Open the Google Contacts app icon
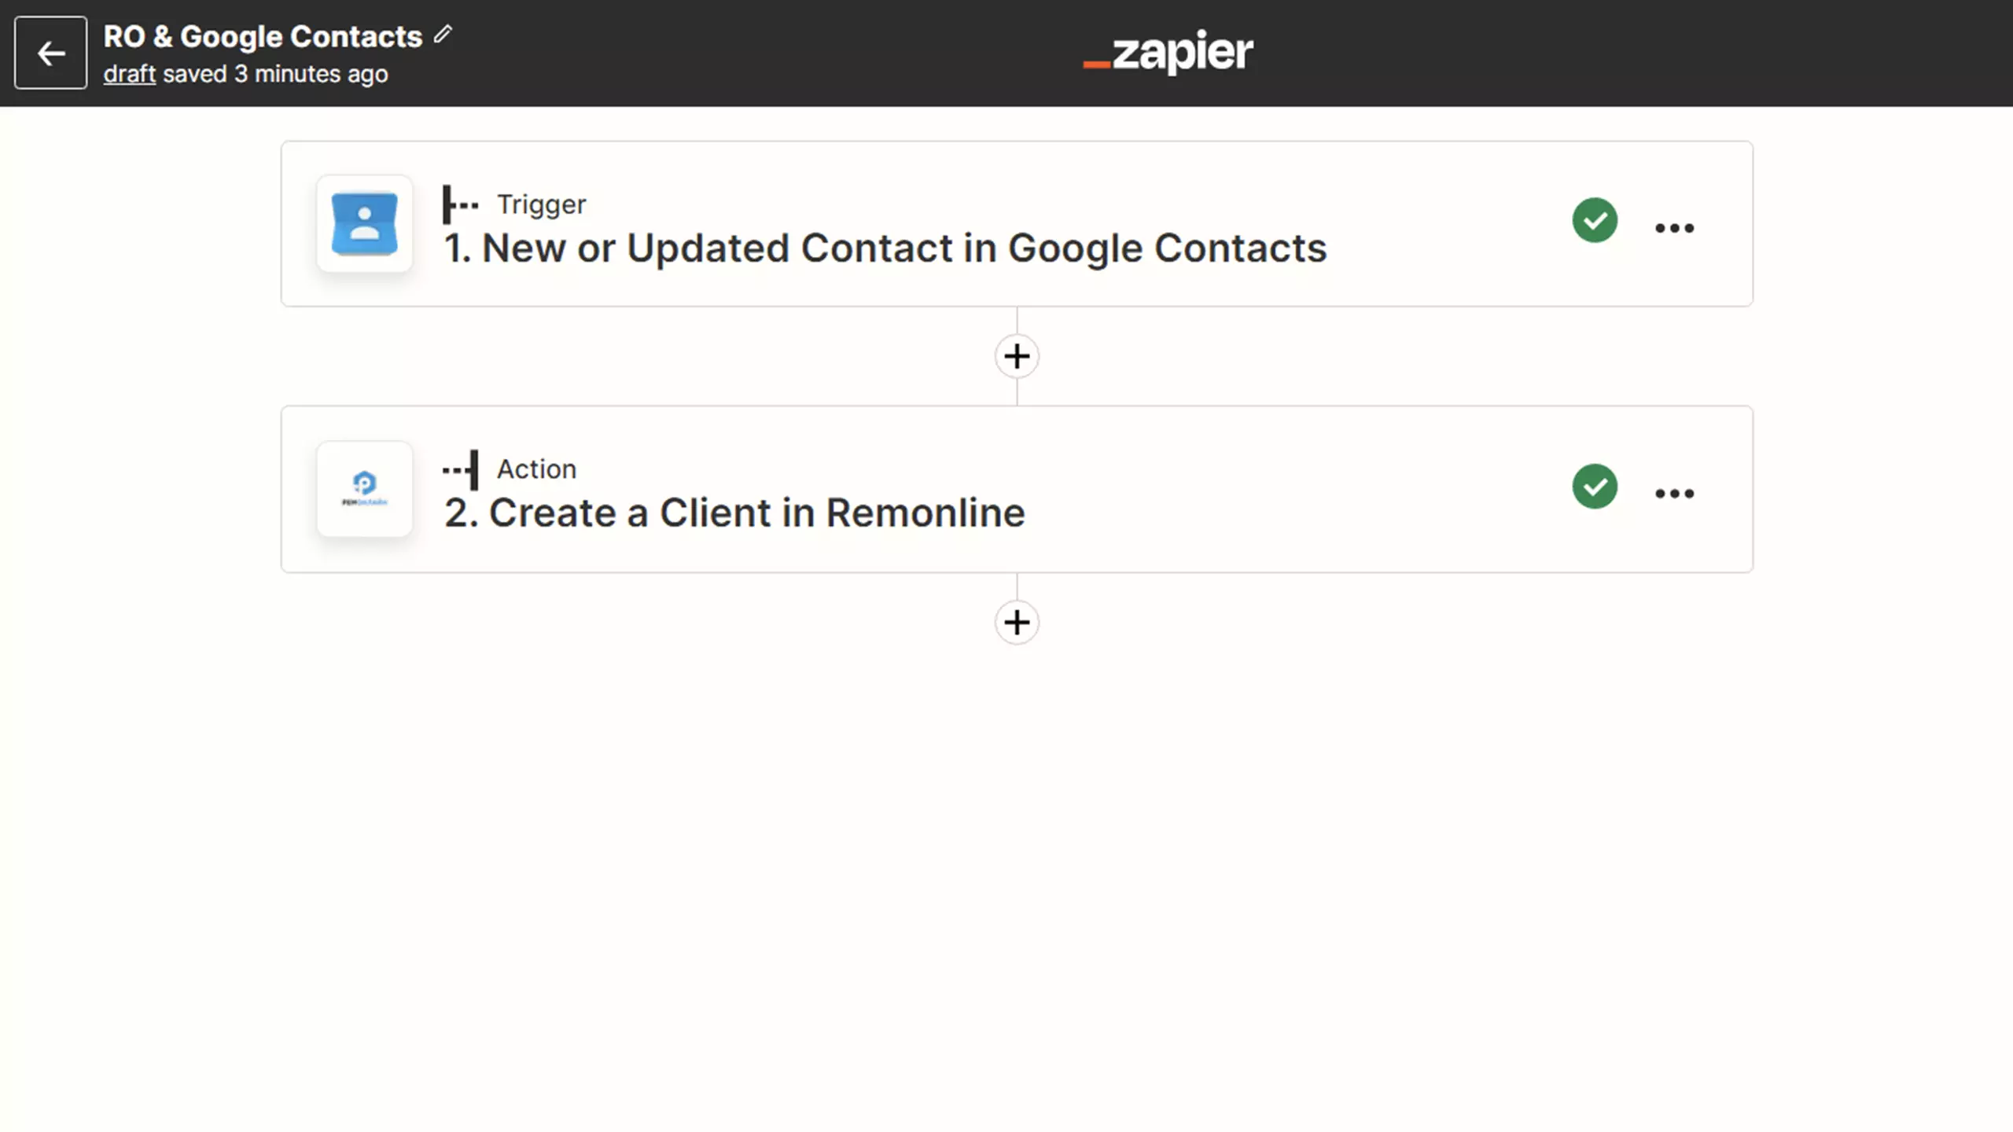Screen dimensions: 2013x1132 (x=364, y=224)
